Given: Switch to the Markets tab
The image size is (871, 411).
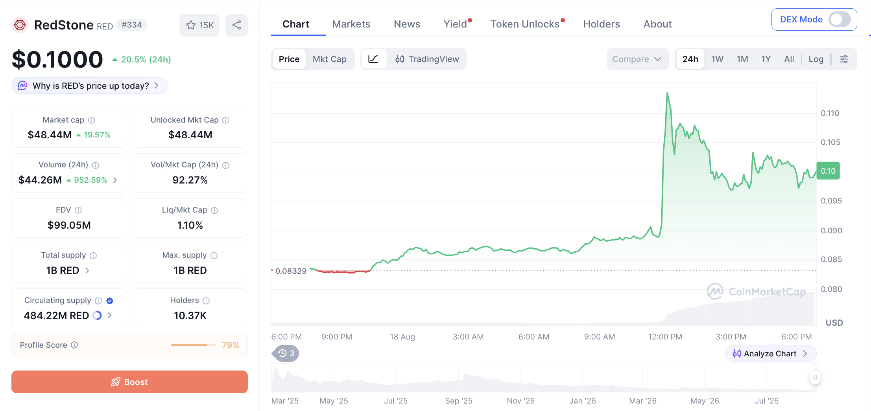Looking at the screenshot, I should point(351,24).
